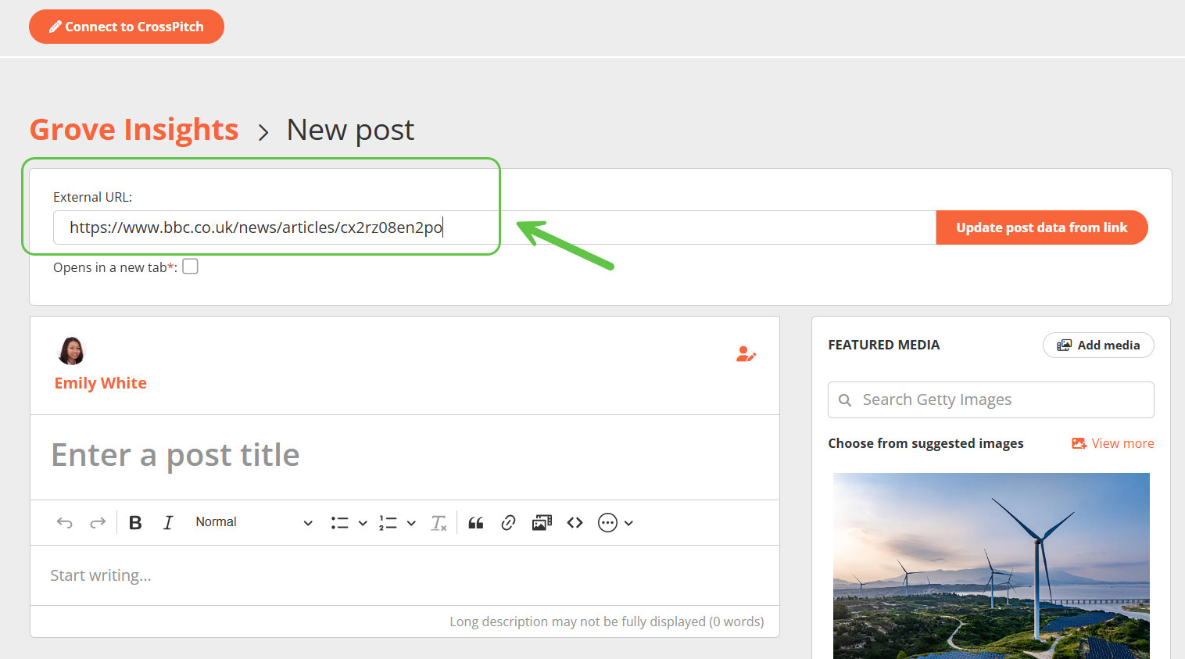Click the insert media icon in the toolbar
Image resolution: width=1185 pixels, height=659 pixels.
(x=542, y=523)
